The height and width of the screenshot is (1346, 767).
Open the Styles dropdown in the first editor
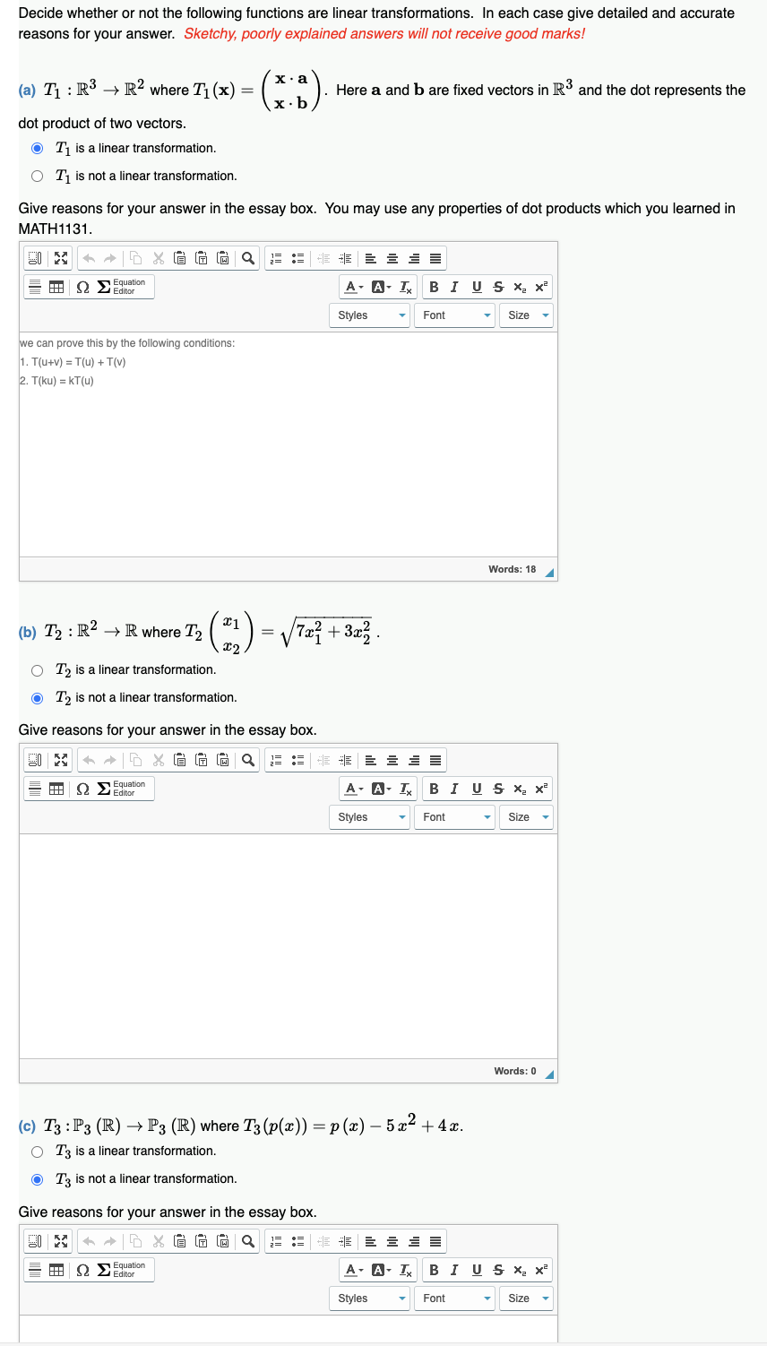coord(369,315)
